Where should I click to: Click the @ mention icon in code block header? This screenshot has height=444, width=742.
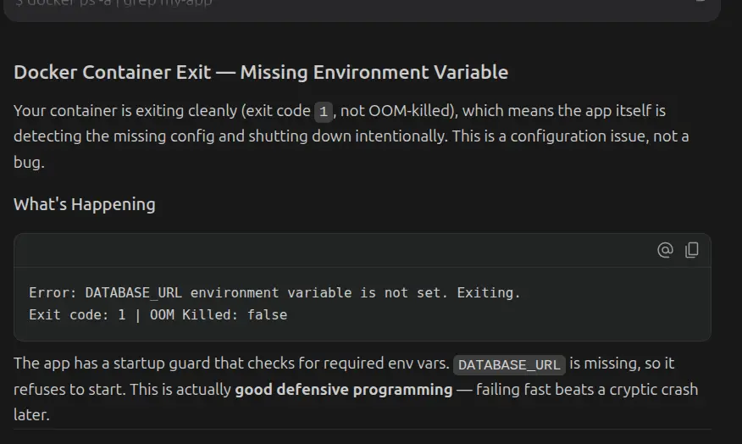coord(665,249)
